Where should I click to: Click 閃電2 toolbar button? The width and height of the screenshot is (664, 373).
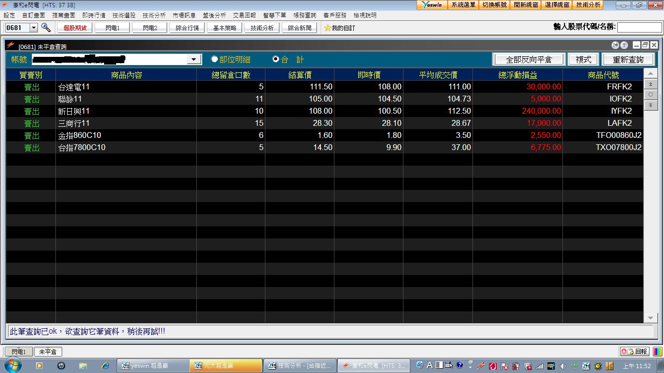pos(150,28)
